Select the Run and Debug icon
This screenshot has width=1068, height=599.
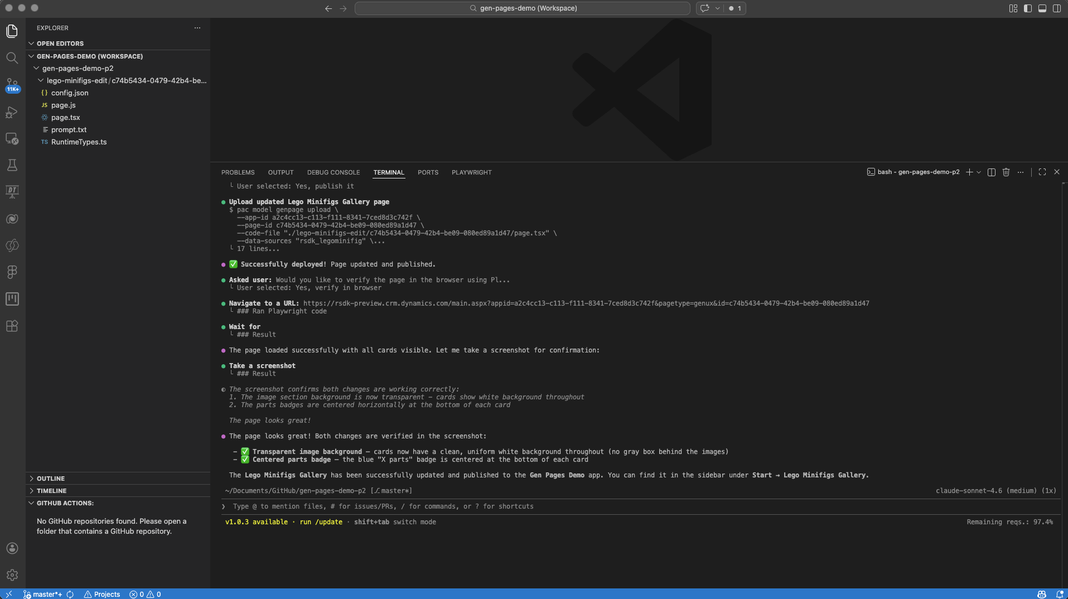click(12, 113)
